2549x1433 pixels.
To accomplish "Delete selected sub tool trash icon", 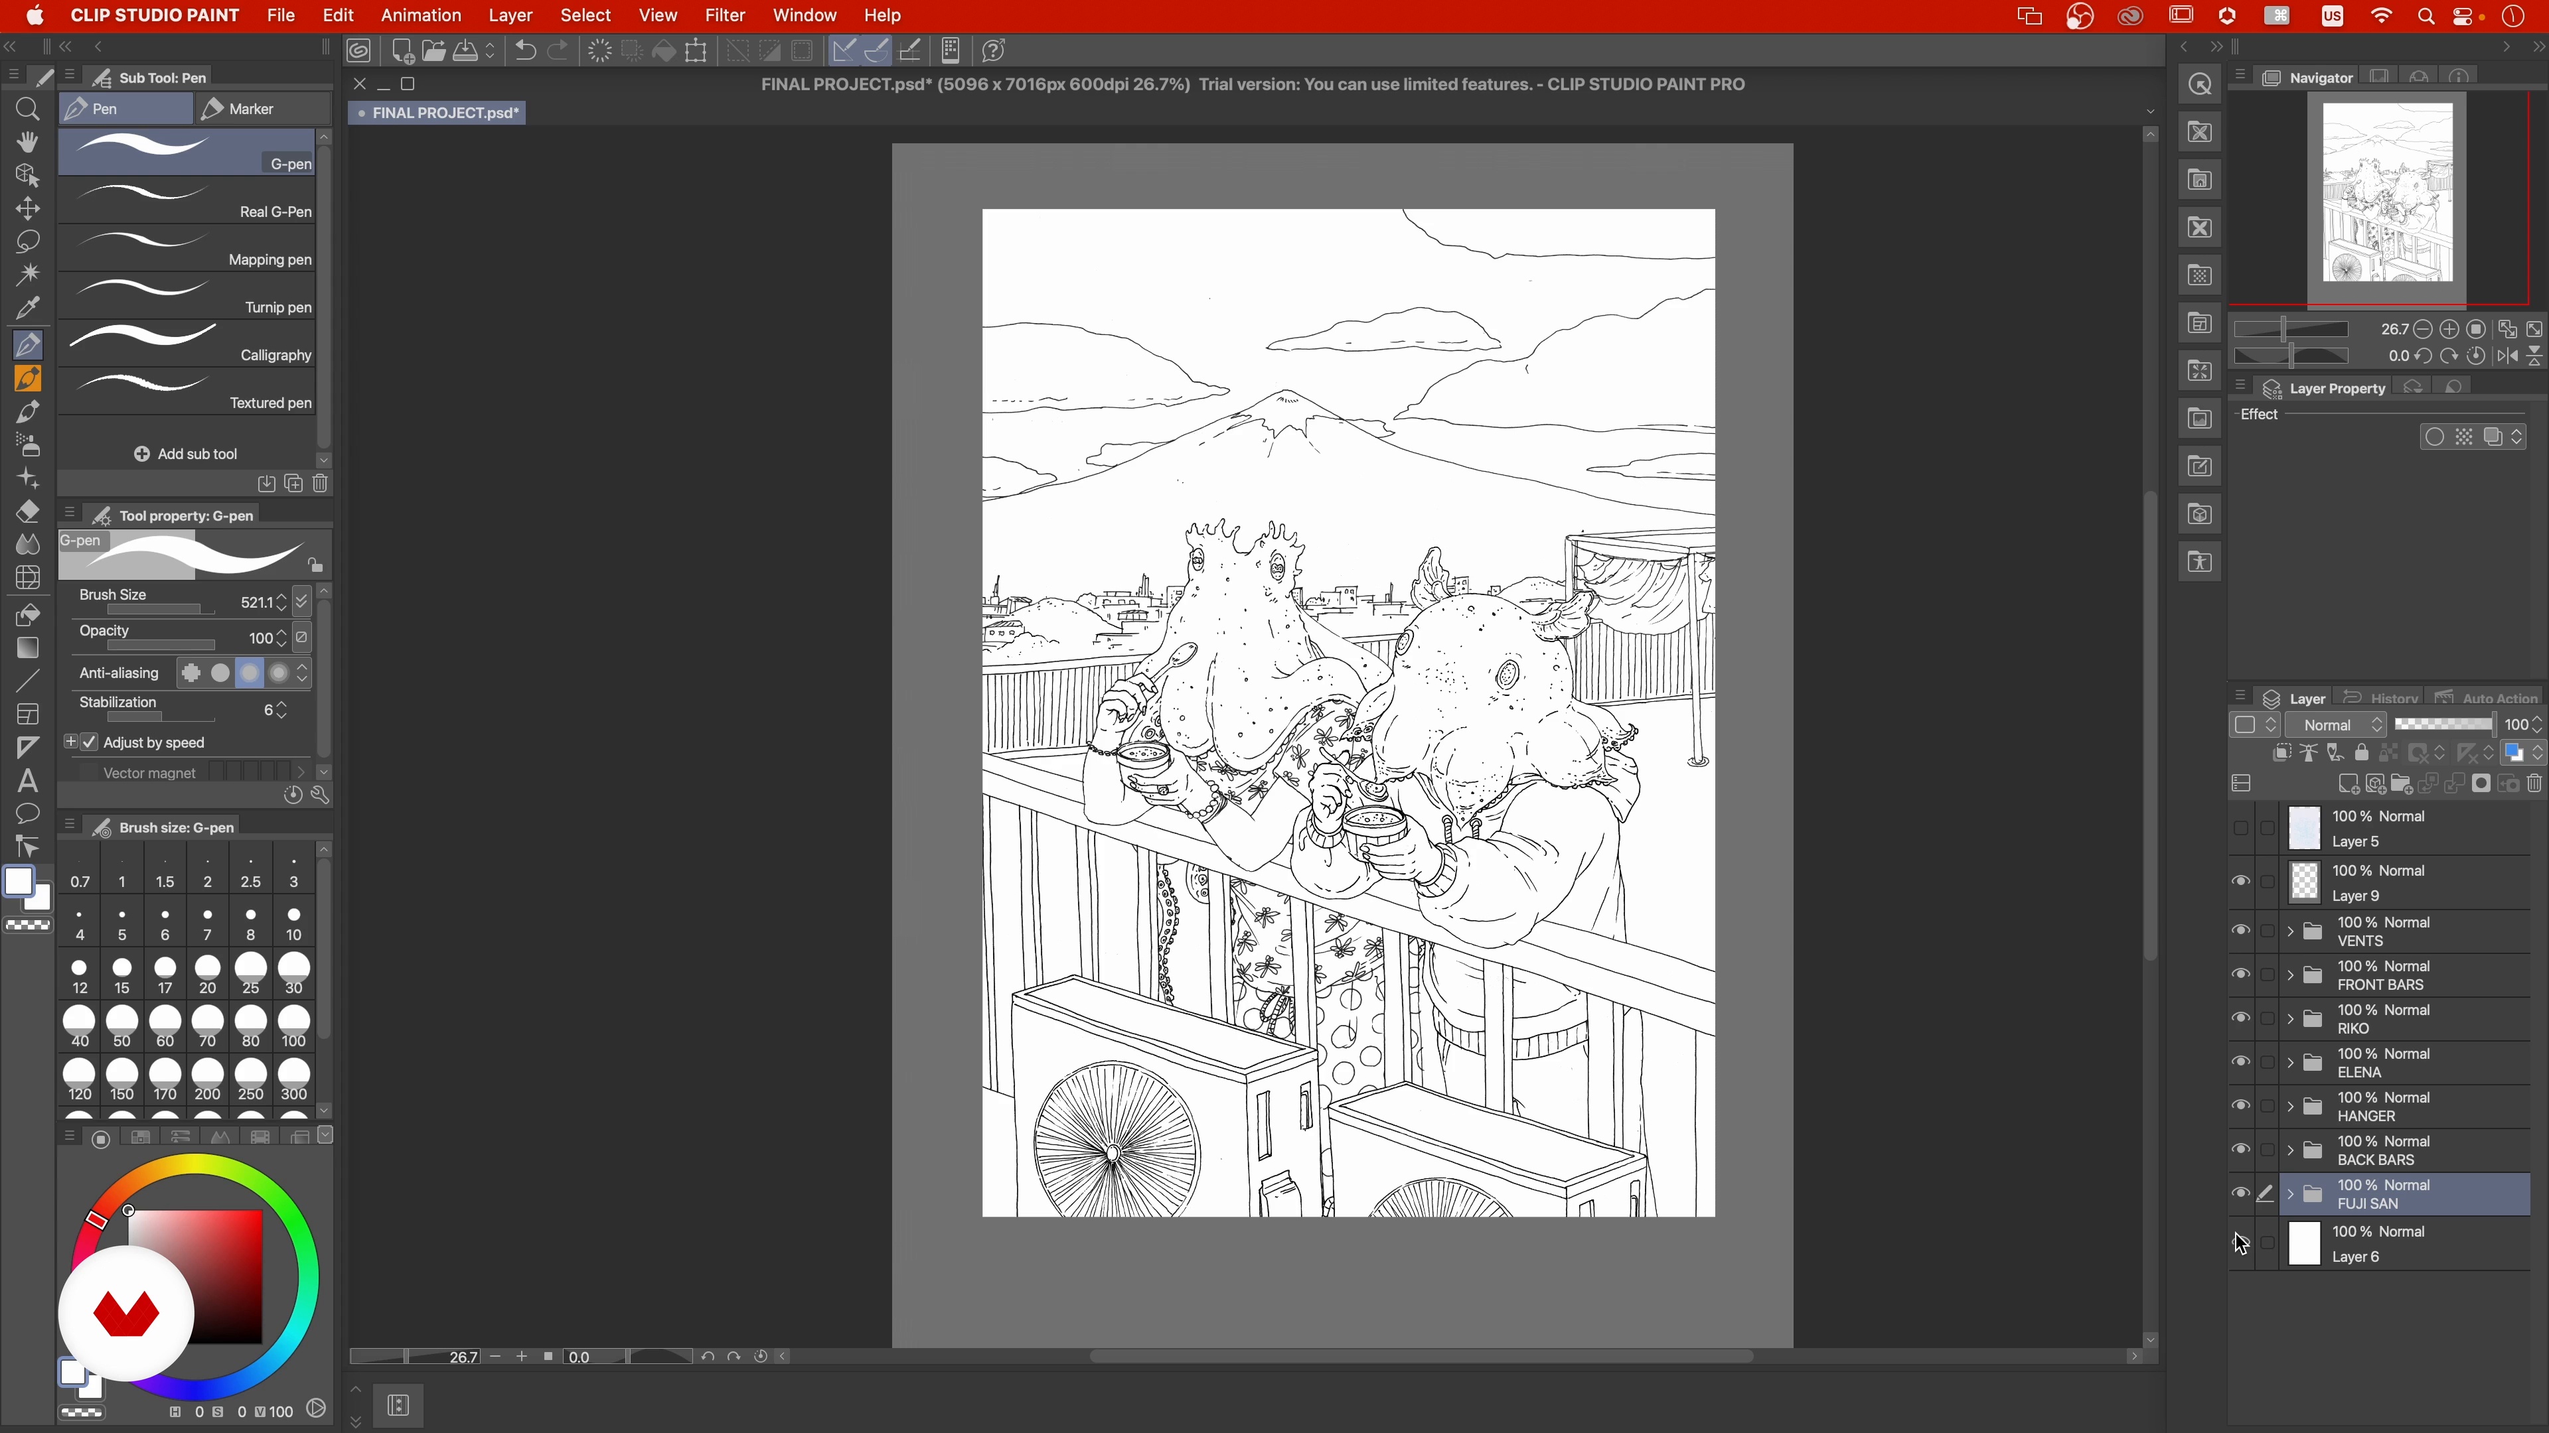I will click(321, 484).
